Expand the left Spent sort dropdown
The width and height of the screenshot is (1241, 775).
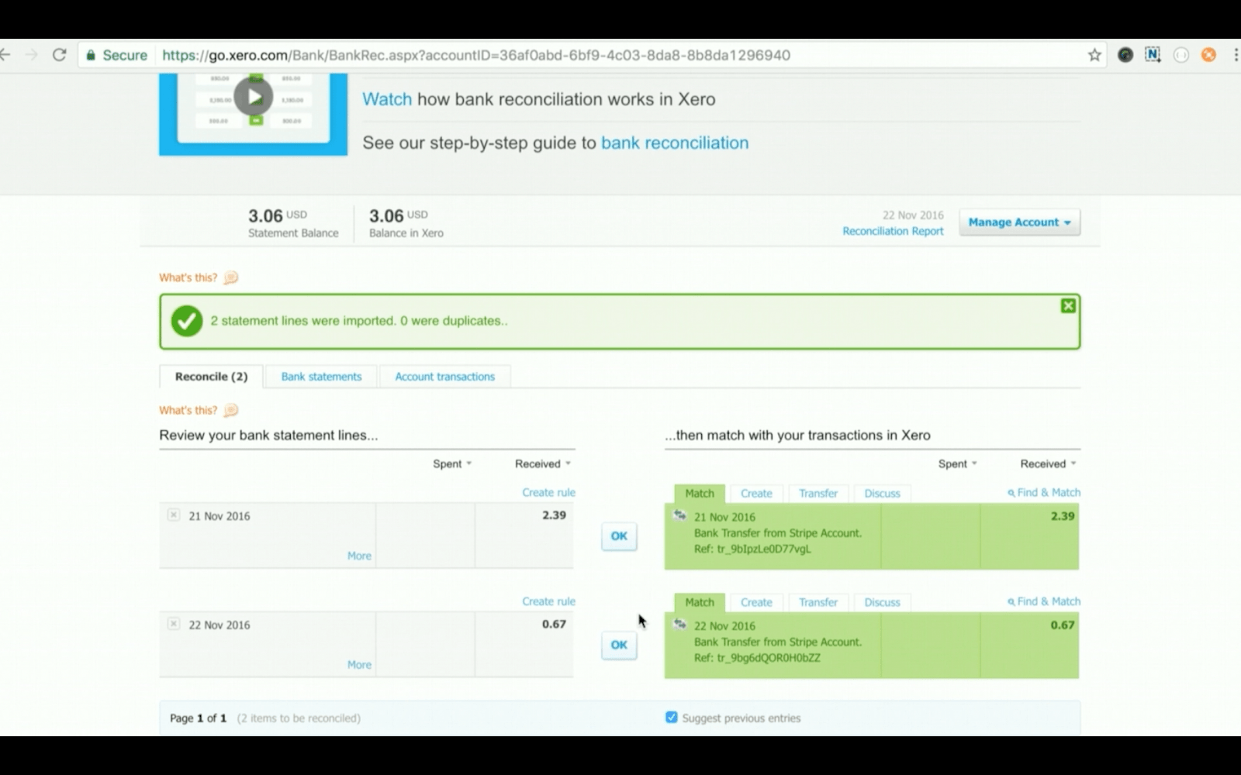click(x=452, y=463)
